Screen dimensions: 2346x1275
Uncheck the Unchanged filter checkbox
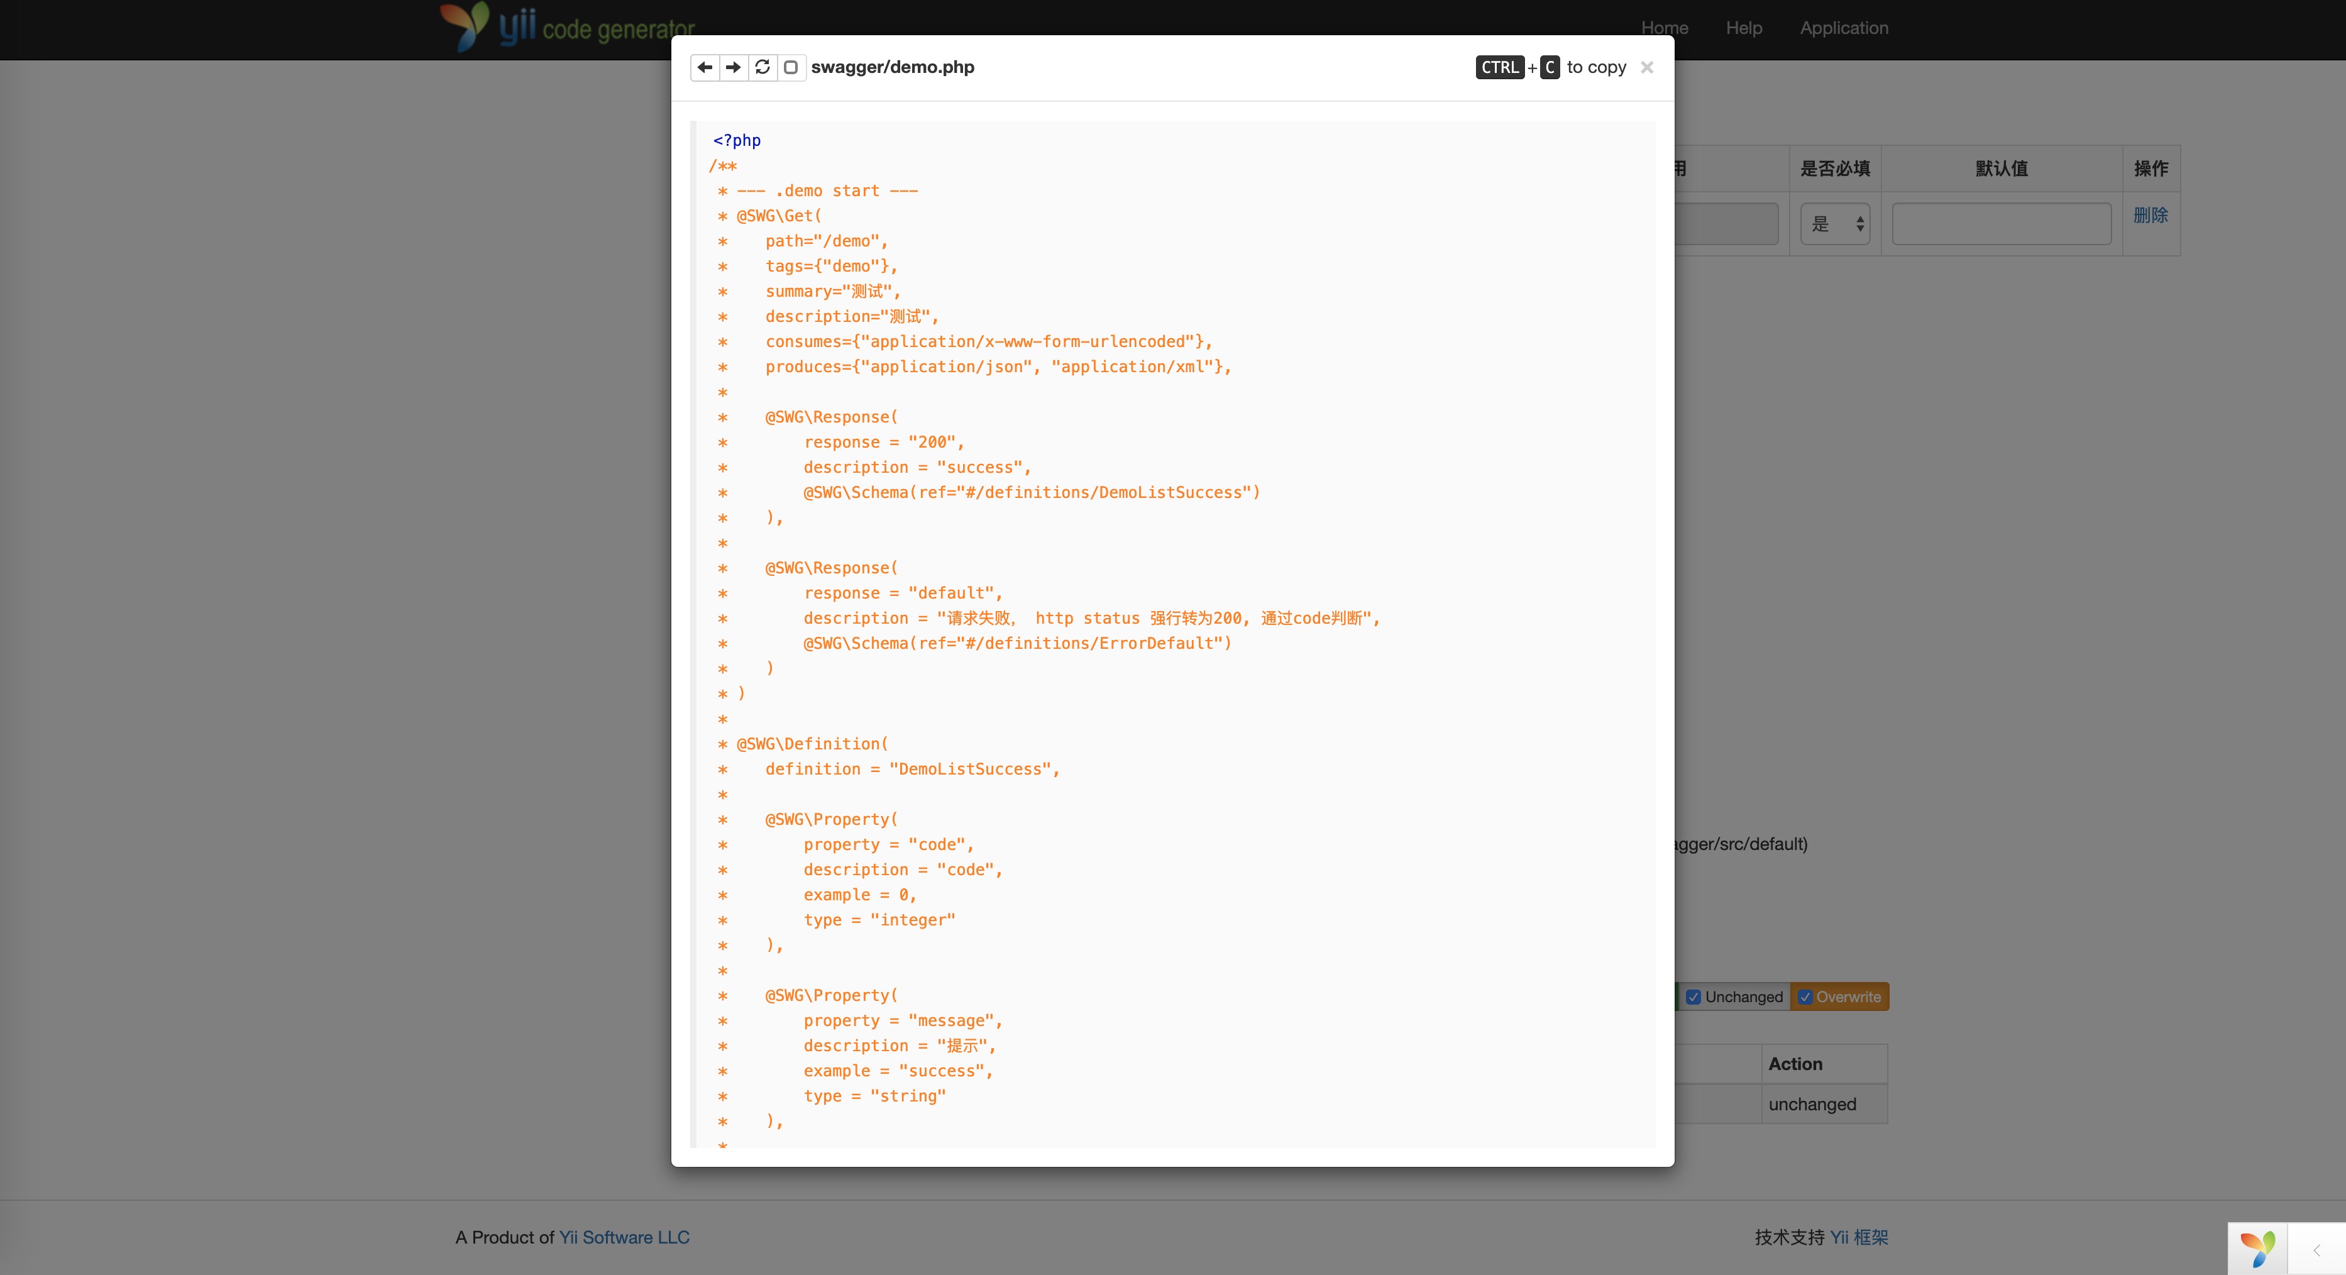[1693, 996]
